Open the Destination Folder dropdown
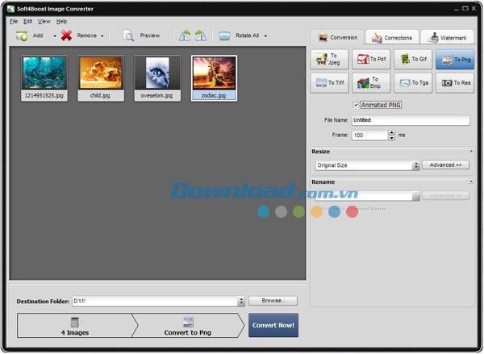The image size is (484, 354). click(241, 302)
